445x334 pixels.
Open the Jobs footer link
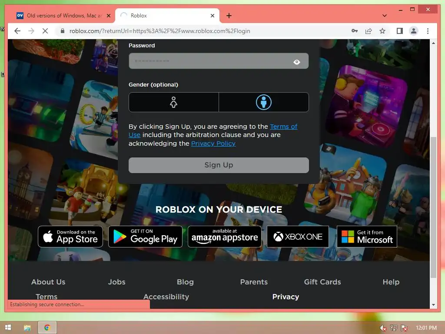coord(116,282)
